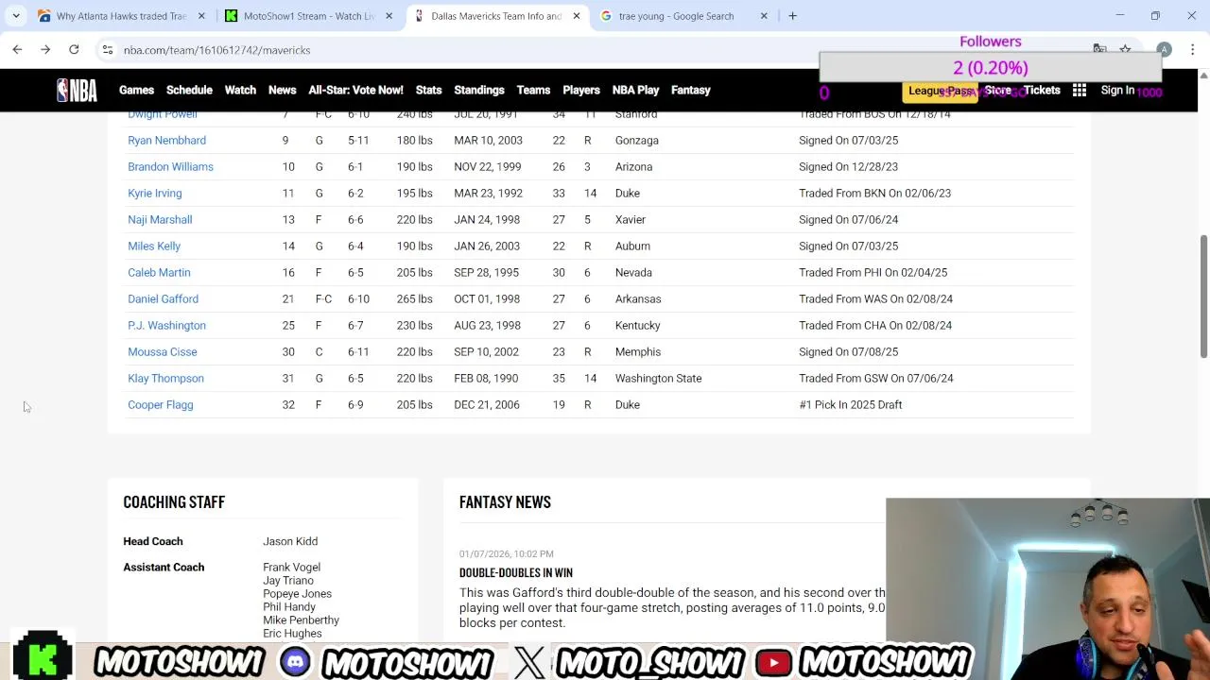Image resolution: width=1210 pixels, height=680 pixels.
Task: Open the Games menu item
Action: pos(136,90)
